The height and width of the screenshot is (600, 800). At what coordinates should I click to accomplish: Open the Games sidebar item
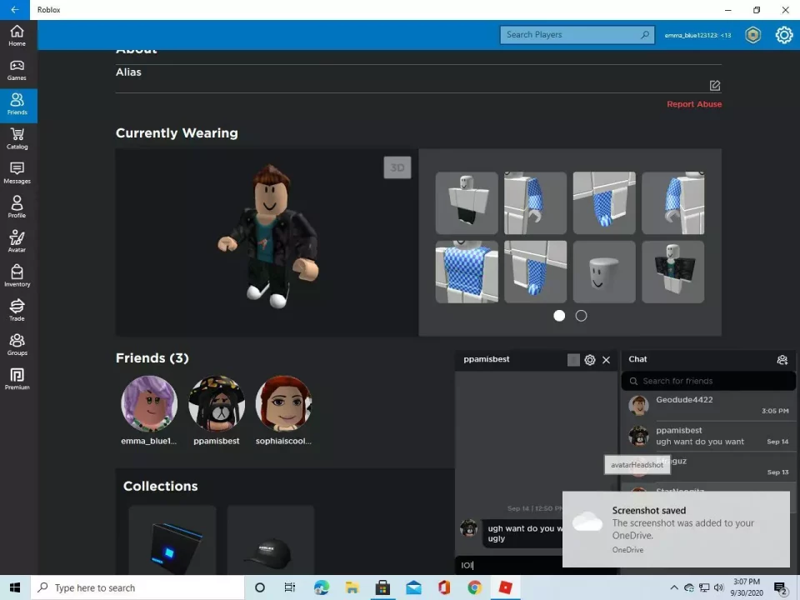click(17, 70)
